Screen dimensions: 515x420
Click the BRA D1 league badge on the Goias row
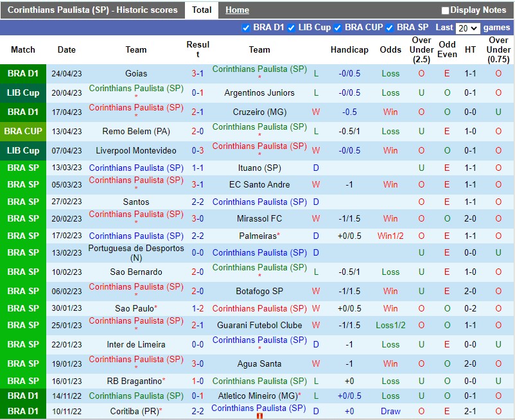[23, 73]
